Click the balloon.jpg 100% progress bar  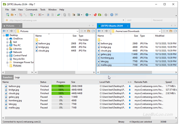61,86
